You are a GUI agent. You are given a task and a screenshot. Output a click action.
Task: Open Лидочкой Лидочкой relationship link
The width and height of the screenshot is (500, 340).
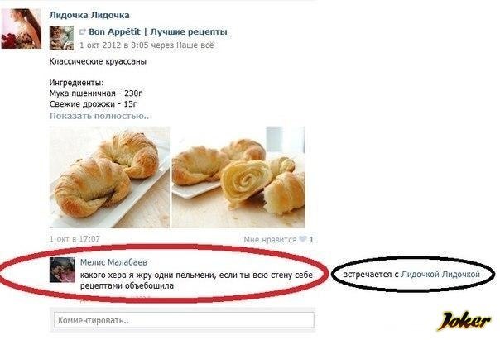tap(440, 275)
